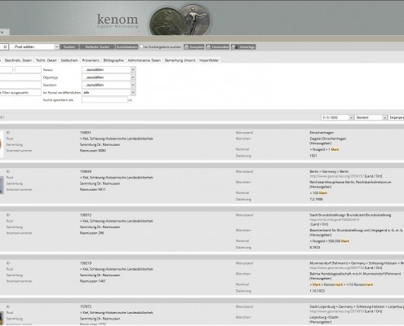The width and height of the screenshot is (404, 326).
Task: Click ID 158372 in results
Action: pyautogui.click(x=86, y=215)
